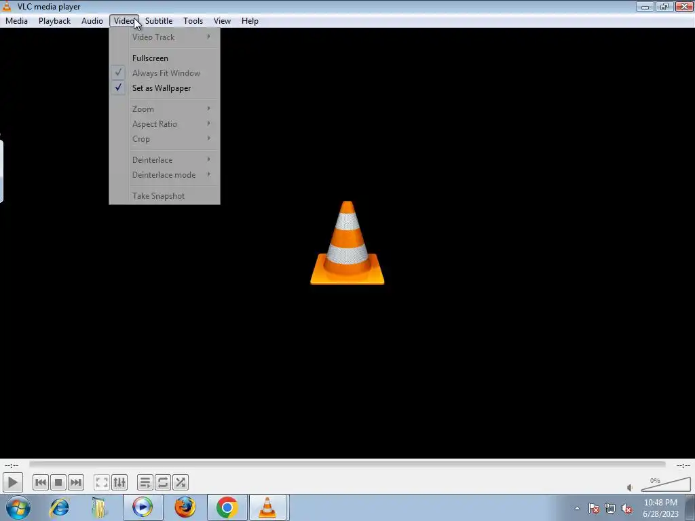Expand the Deinterlace mode submenu

pos(164,175)
